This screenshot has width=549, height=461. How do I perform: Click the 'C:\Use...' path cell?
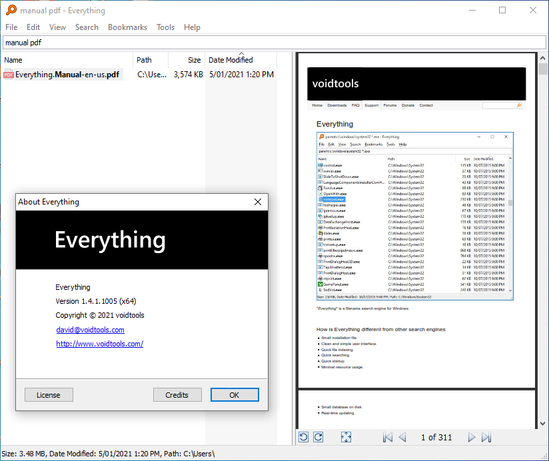pyautogui.click(x=152, y=75)
